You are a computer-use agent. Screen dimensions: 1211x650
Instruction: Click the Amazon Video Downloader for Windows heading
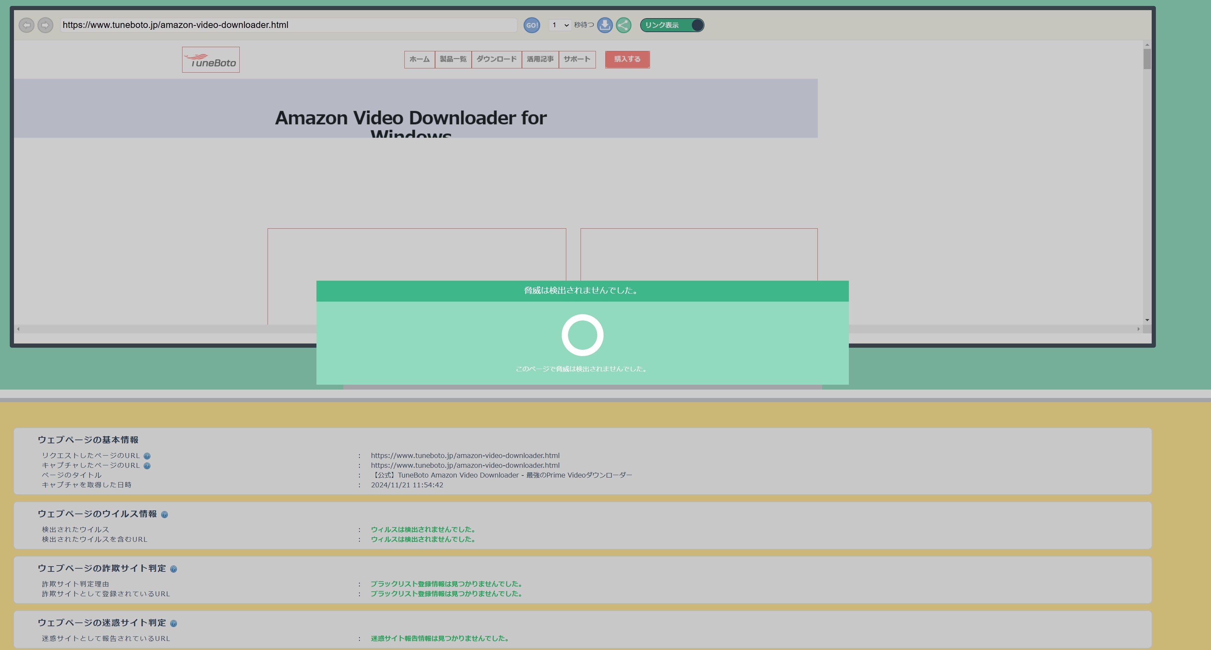click(411, 123)
